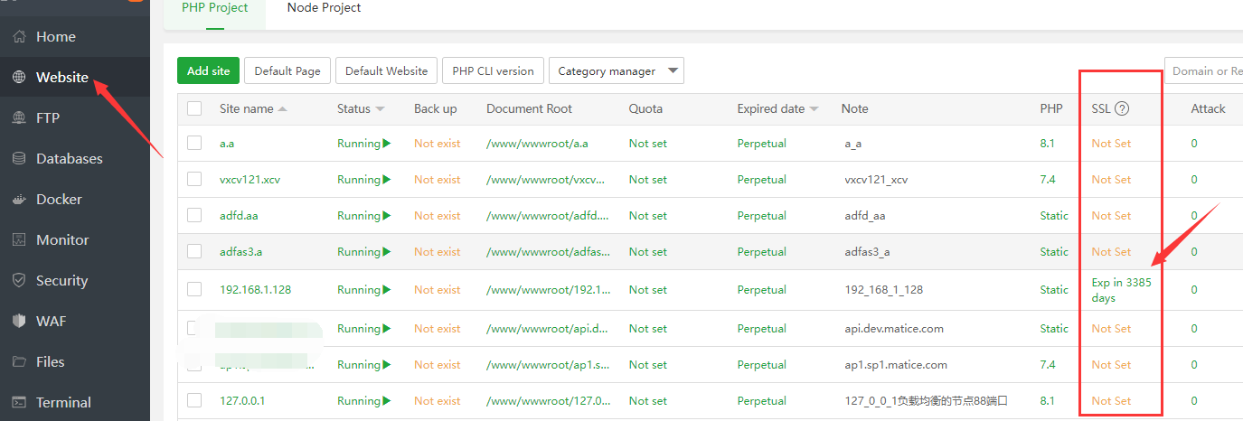
Task: Click the Website globe icon
Action: click(19, 78)
